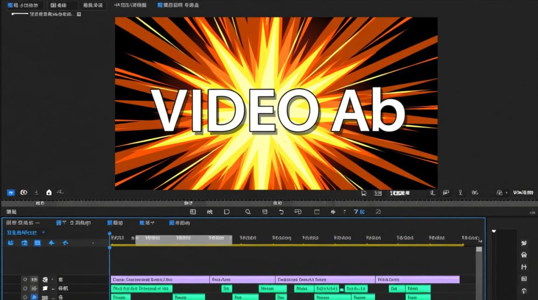Image resolution: width=538 pixels, height=300 pixels.
Task: Click the bottommost icon in the right-edge vertical strip
Action: [x=524, y=291]
